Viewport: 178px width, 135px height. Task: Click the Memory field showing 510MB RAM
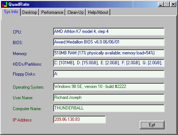pos(109,53)
